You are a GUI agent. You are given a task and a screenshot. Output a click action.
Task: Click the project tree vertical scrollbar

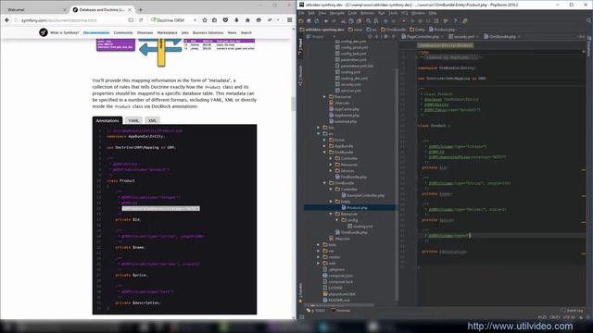(x=397, y=185)
